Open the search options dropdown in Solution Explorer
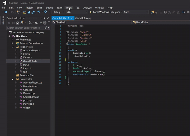 (x=49, y=28)
